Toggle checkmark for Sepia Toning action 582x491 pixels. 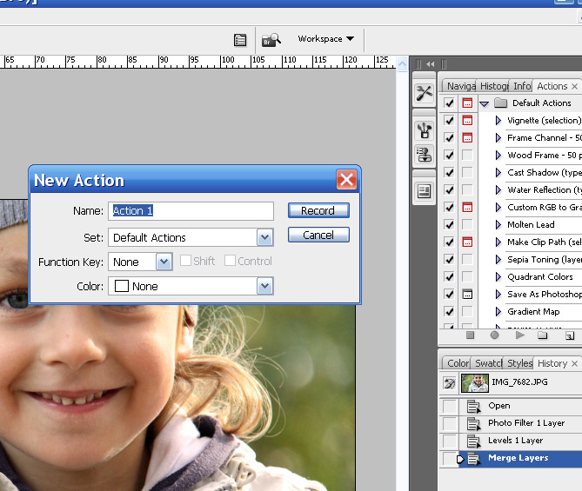click(449, 259)
